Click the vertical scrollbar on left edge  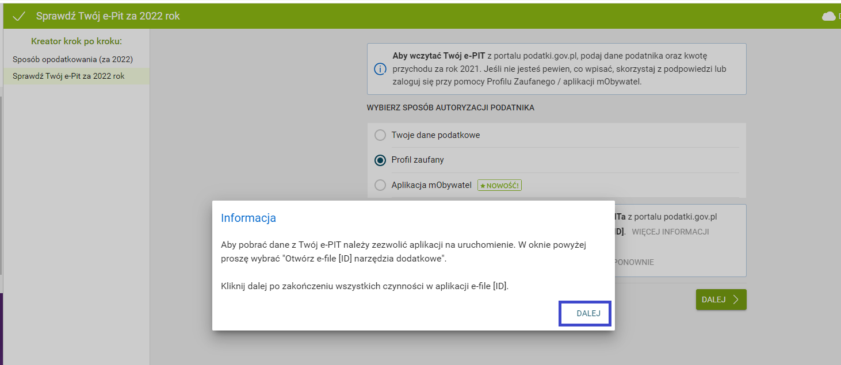point(1,184)
